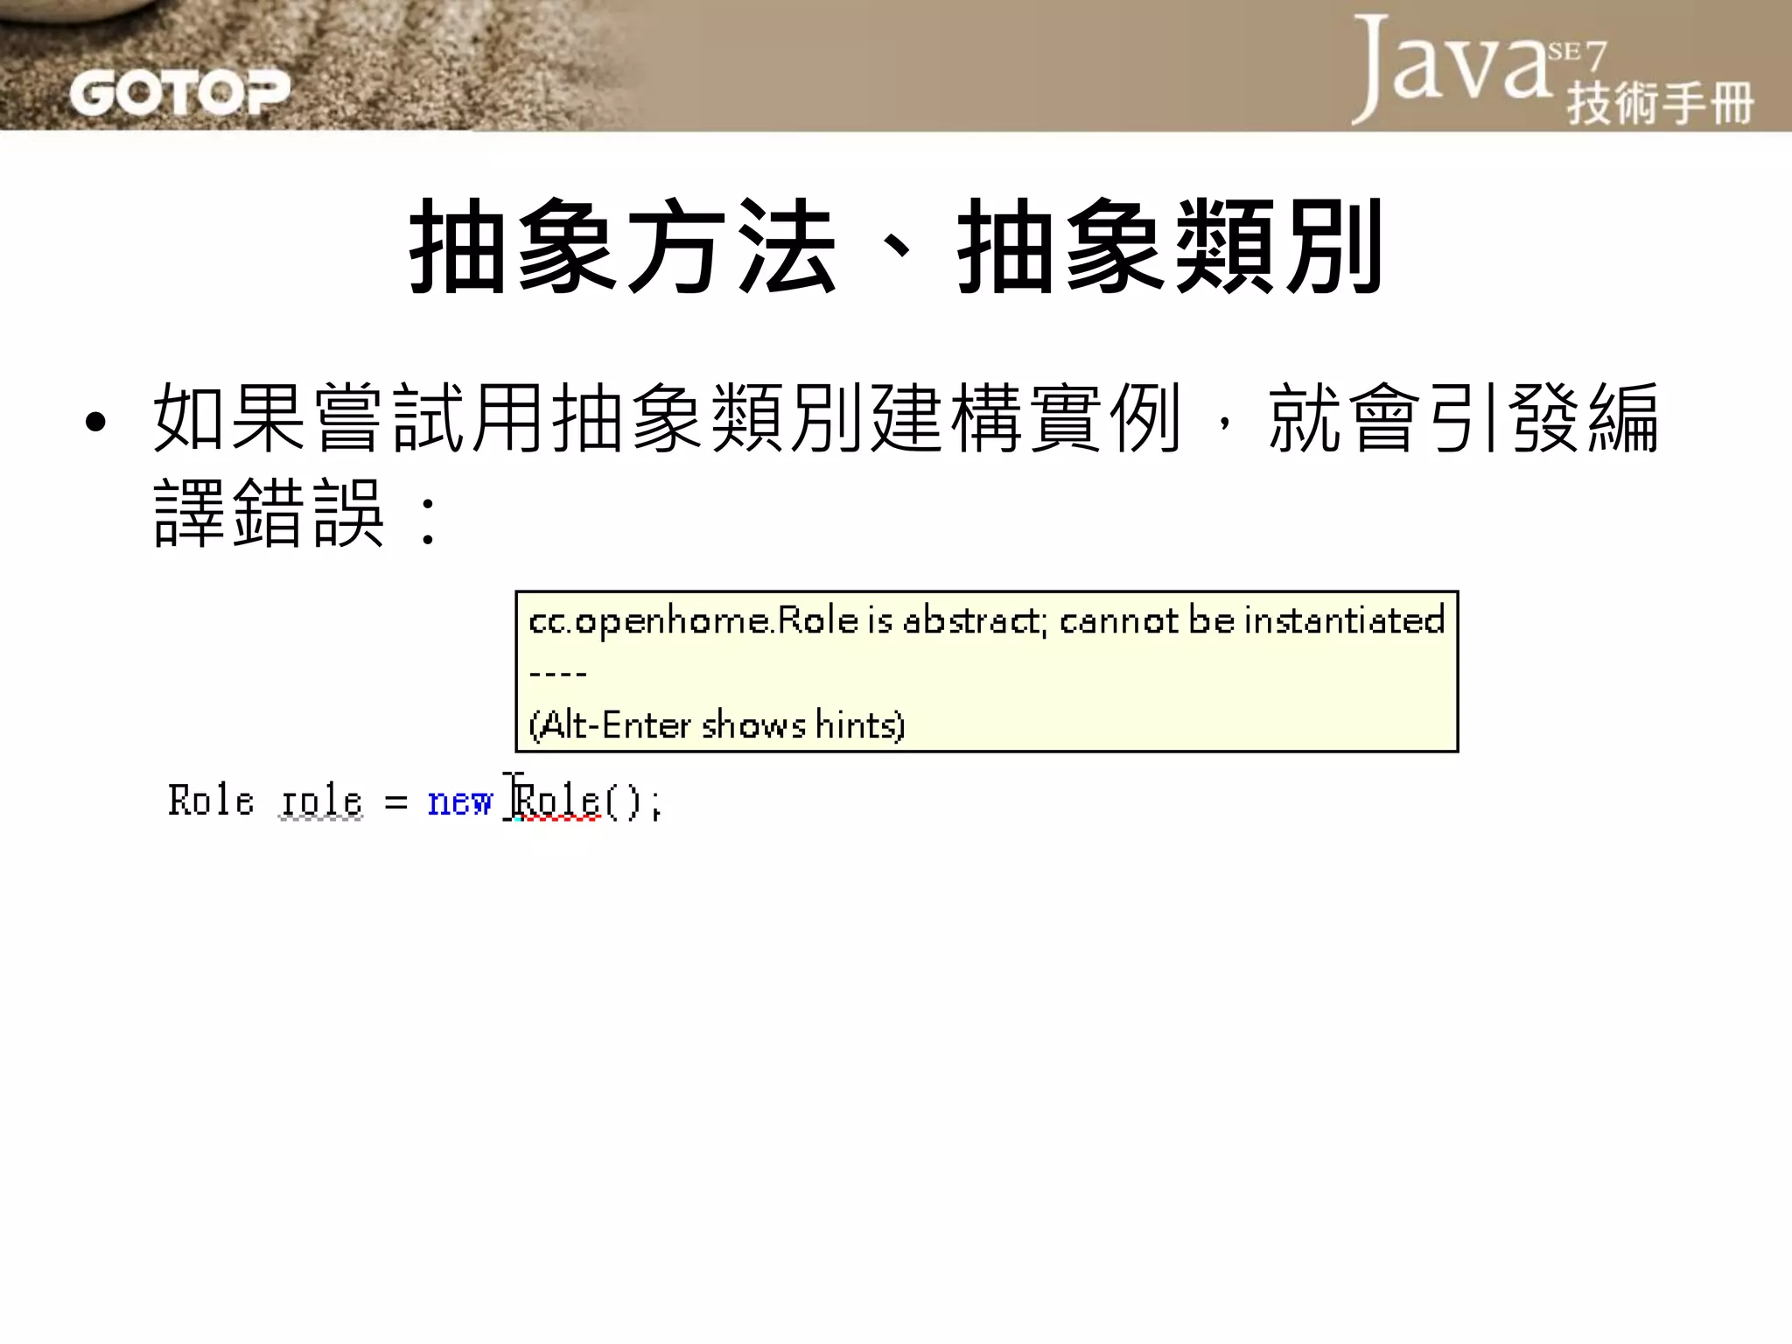Image resolution: width=1792 pixels, height=1344 pixels.
Task: Click the 'Role' type at line start
Action: (x=211, y=801)
